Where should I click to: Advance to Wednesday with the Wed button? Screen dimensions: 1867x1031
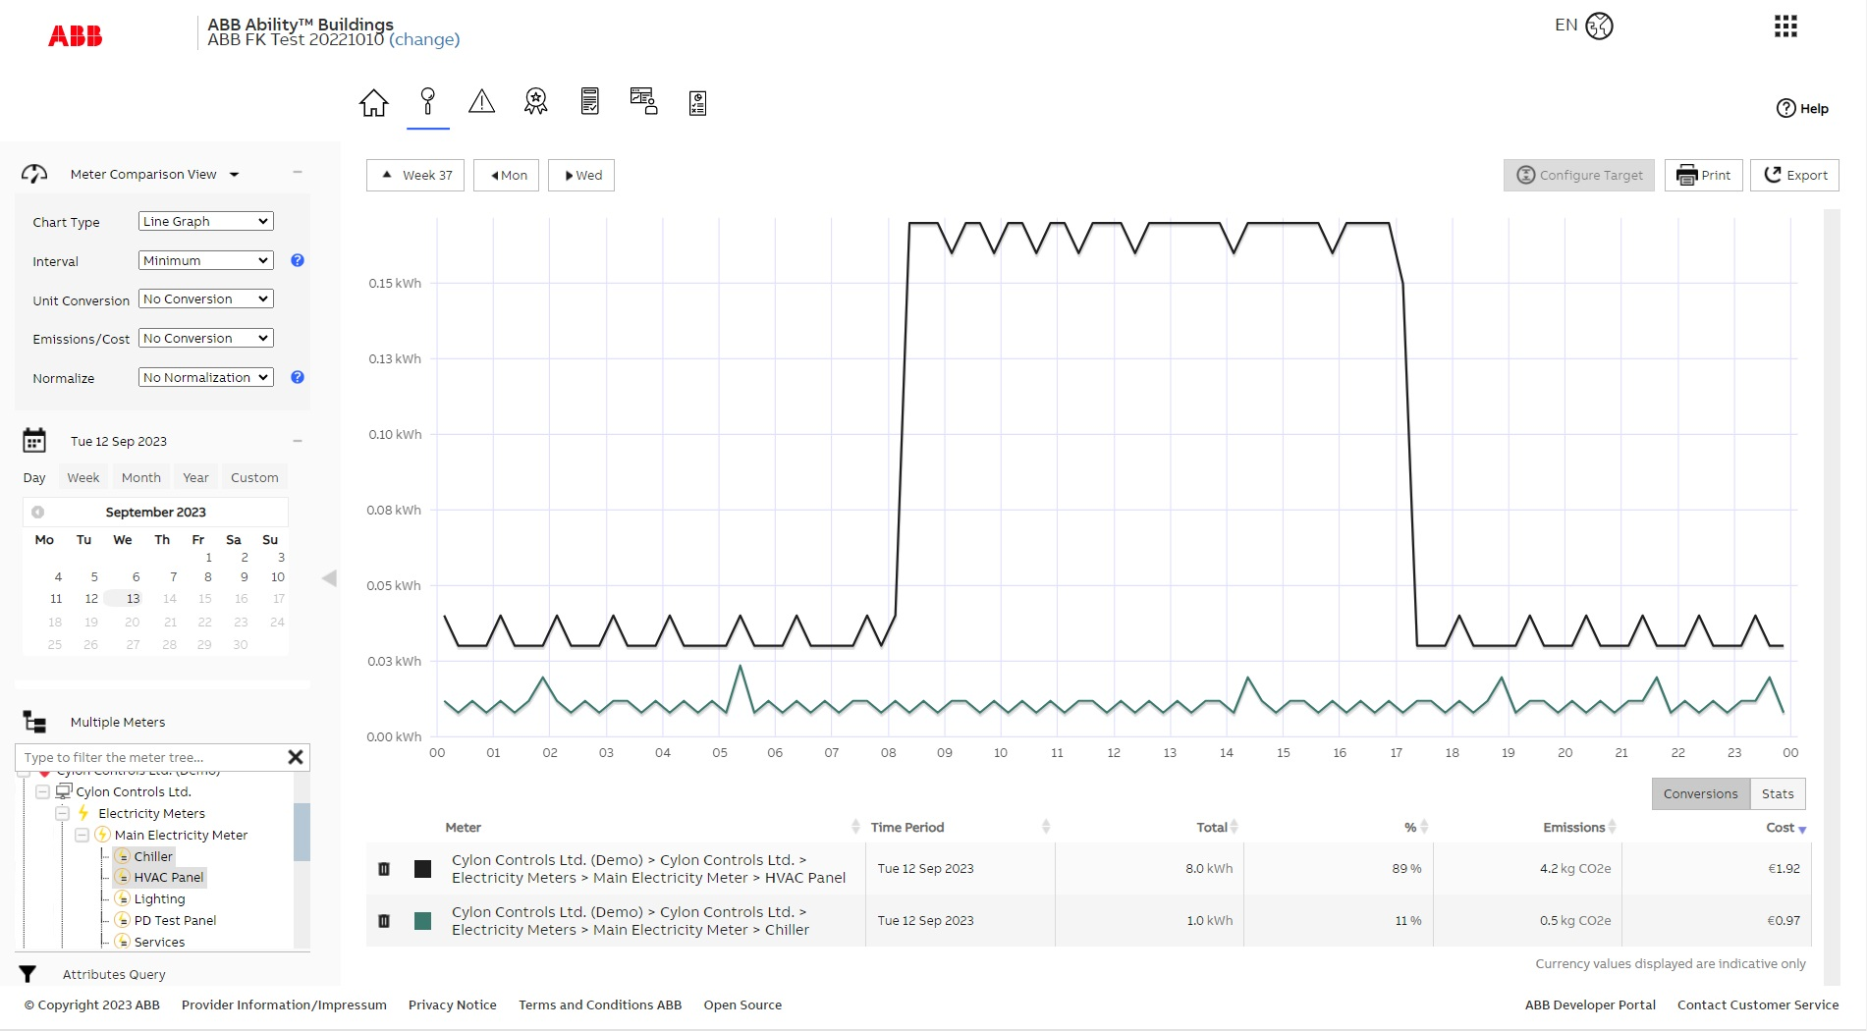click(580, 175)
